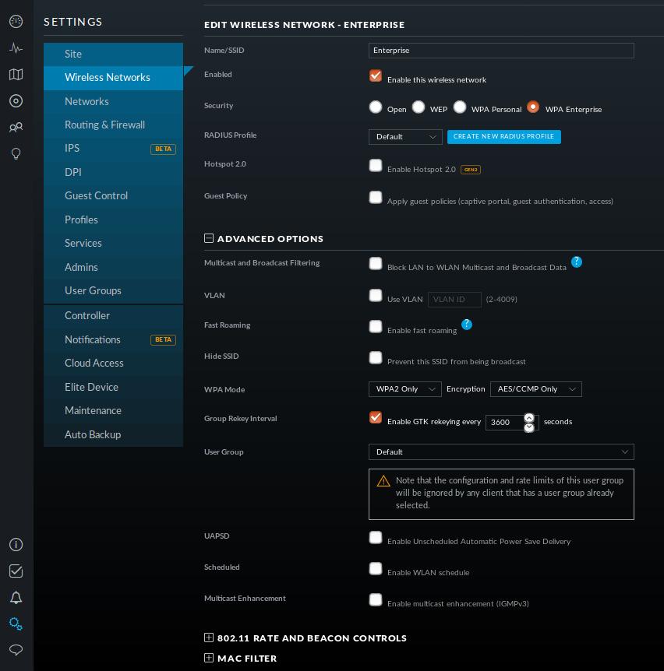Image resolution: width=664 pixels, height=671 pixels.
Task: Open the WPA Mode dropdown
Action: coord(404,389)
